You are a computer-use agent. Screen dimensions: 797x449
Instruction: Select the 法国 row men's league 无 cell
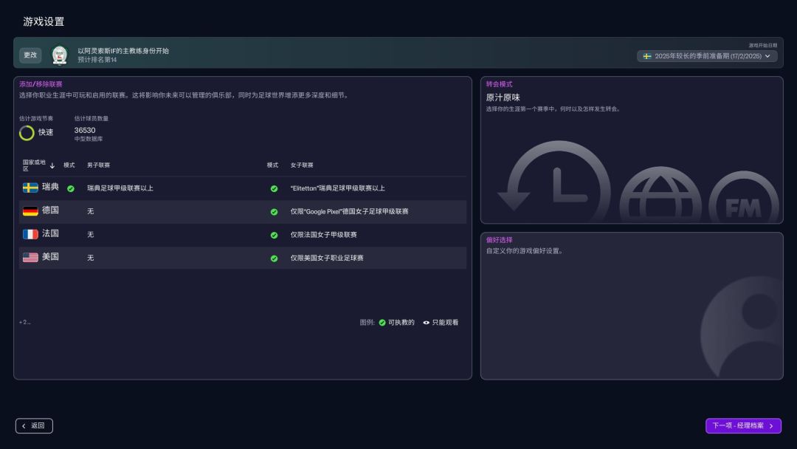tap(91, 235)
